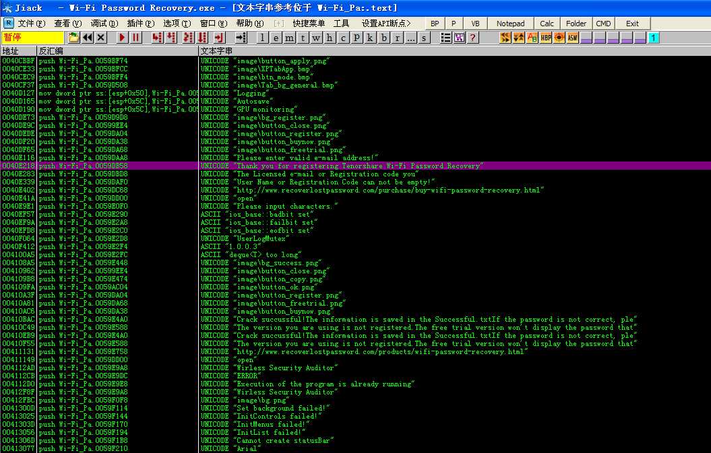This screenshot has height=453, width=711.
Task: Select 'User Name or Registration Code' string row
Action: pyautogui.click(x=356, y=182)
